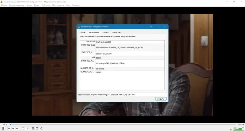Image resolution: width=245 pixels, height=131 pixels.
Task: Select the BPS value 448000
Action: point(99,58)
